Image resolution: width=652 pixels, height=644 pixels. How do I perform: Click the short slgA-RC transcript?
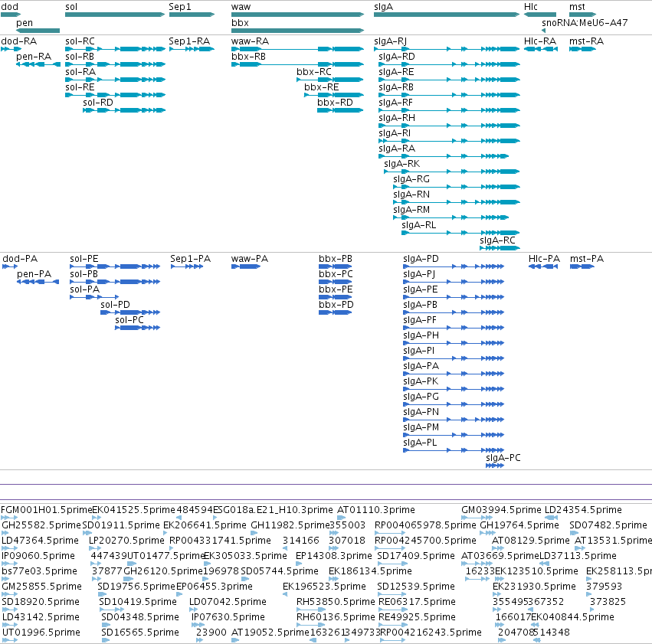500,248
